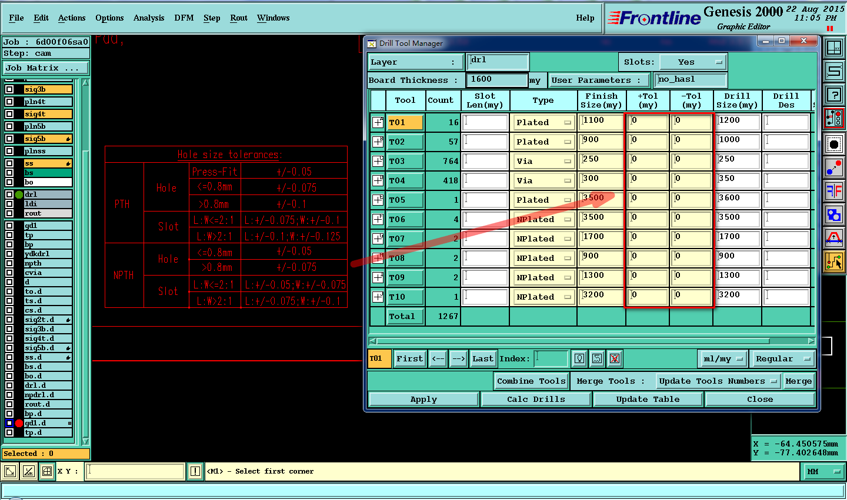Click the red trapezoid with arrow icon
The height and width of the screenshot is (500, 847).
(834, 238)
